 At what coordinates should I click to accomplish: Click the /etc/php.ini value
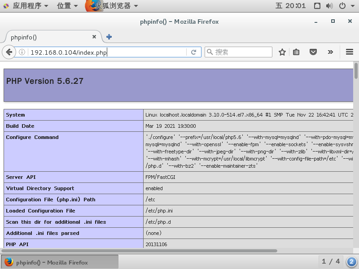tap(159, 211)
